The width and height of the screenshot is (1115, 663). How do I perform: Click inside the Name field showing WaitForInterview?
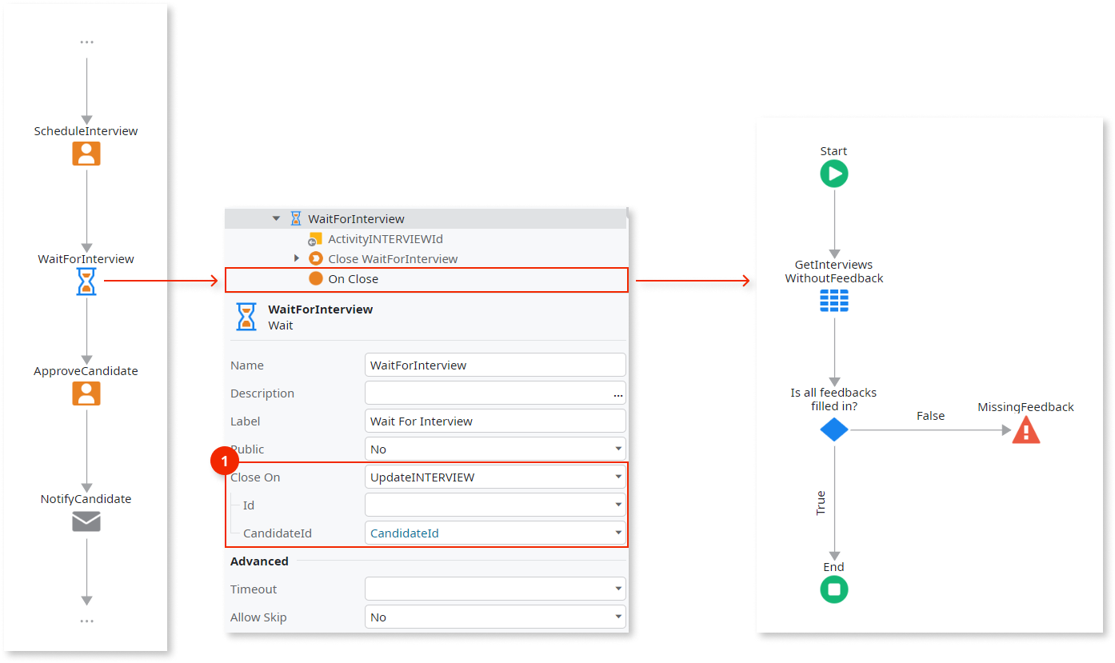tap(495, 365)
